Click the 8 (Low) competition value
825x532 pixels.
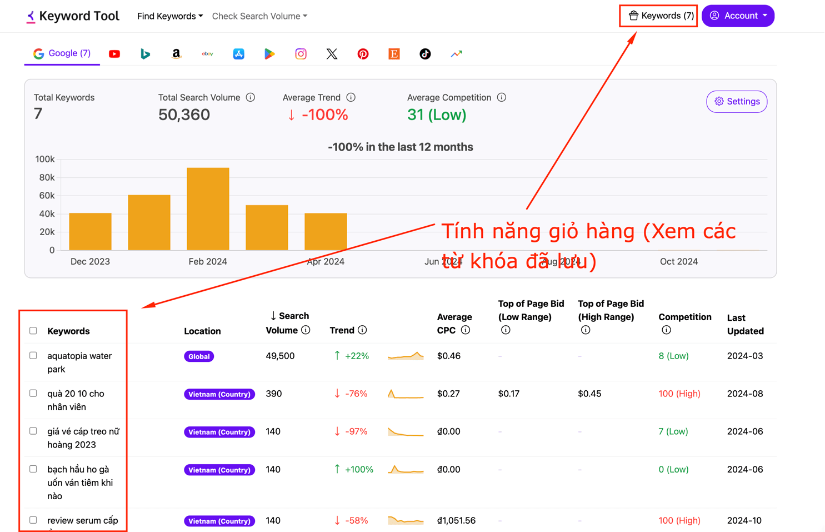click(x=673, y=356)
